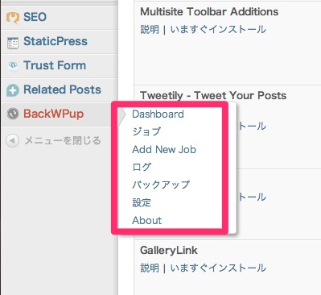Select About in the submenu
This screenshot has width=321, height=295.
coord(147,220)
